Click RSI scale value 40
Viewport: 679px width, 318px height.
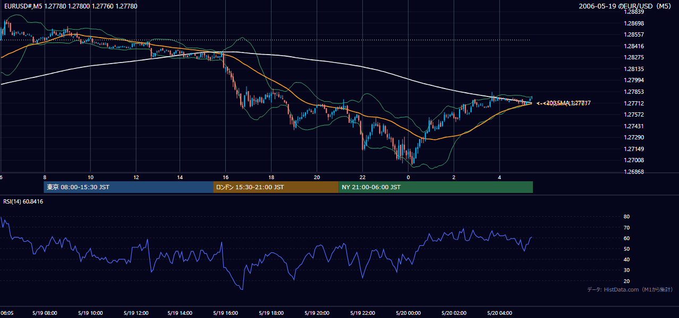(x=626, y=259)
